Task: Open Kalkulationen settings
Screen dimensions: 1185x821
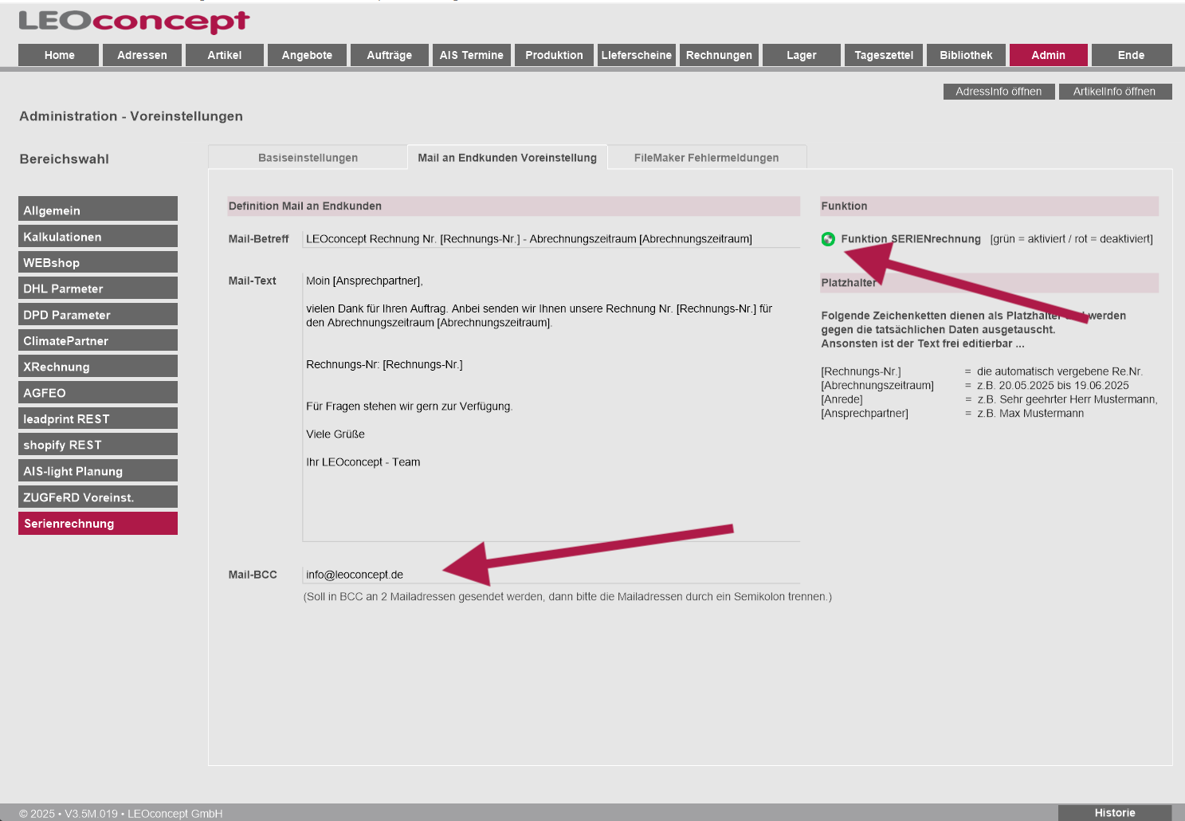Action: click(98, 236)
